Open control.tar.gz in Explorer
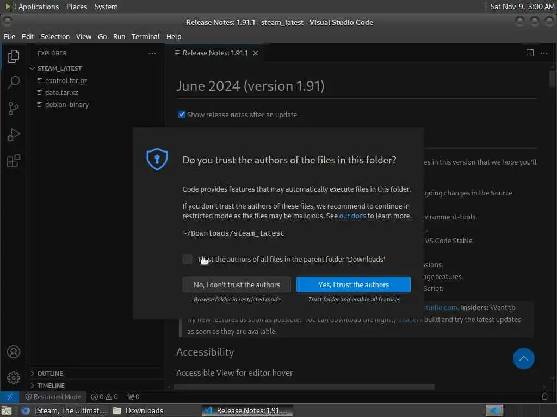Viewport: 557px width, 417px height. 66,80
